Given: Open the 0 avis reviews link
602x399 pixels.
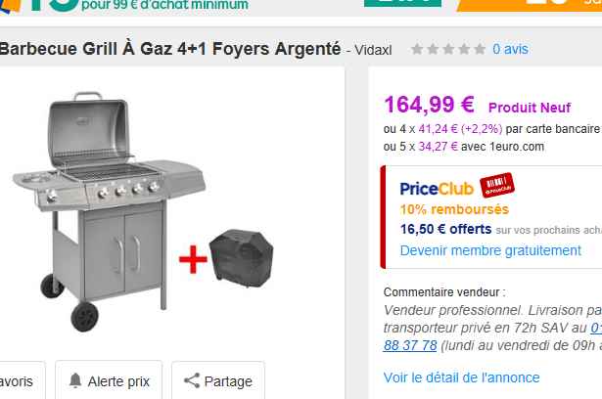Looking at the screenshot, I should 510,49.
